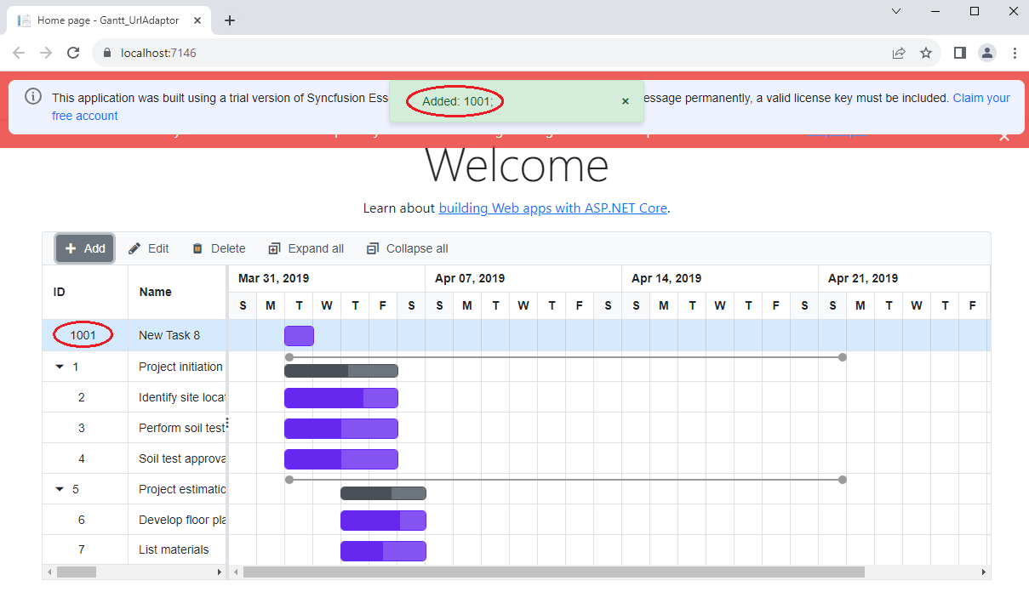The image size is (1029, 592).
Task: Click the share icon in the toolbar
Action: [899, 52]
